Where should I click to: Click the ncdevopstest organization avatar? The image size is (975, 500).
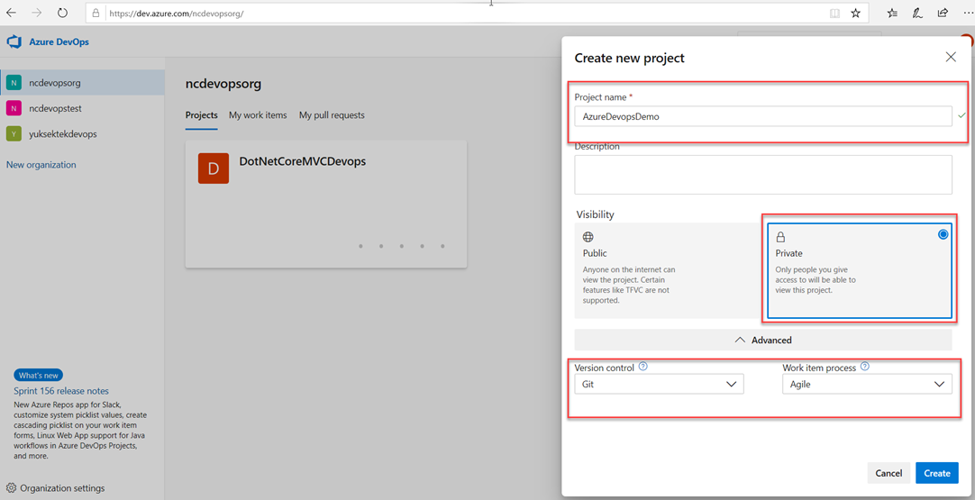click(x=14, y=108)
